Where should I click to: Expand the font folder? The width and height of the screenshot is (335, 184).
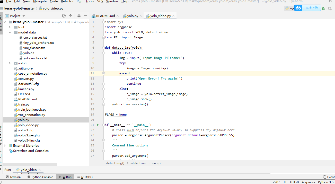click(x=10, y=27)
